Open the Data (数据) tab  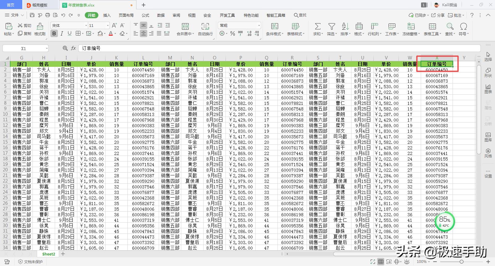(x=161, y=15)
